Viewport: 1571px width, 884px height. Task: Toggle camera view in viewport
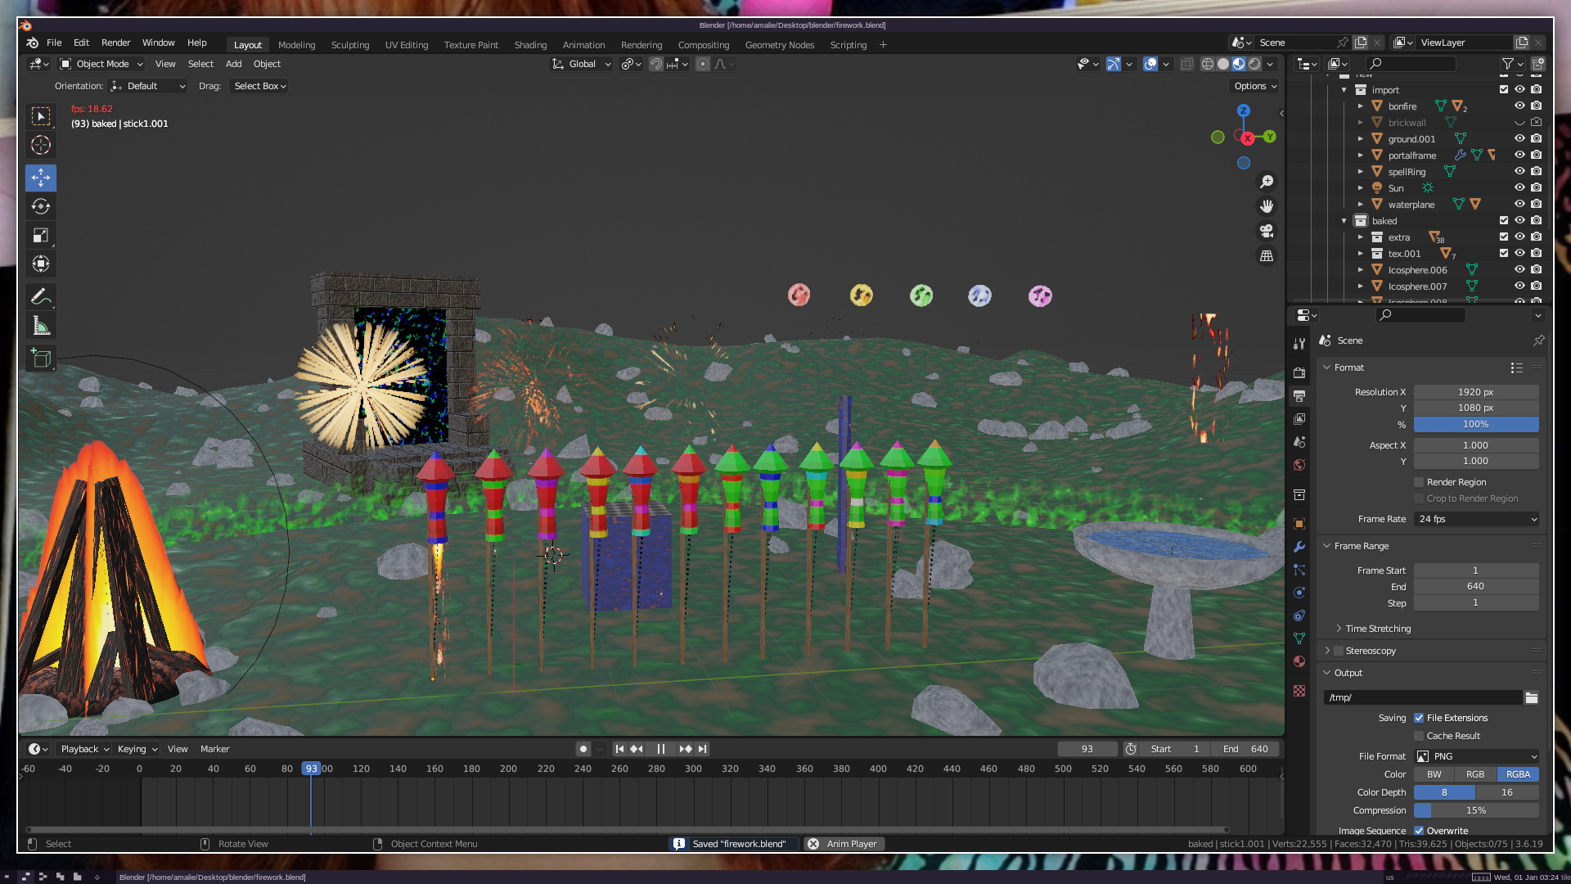pyautogui.click(x=1267, y=231)
